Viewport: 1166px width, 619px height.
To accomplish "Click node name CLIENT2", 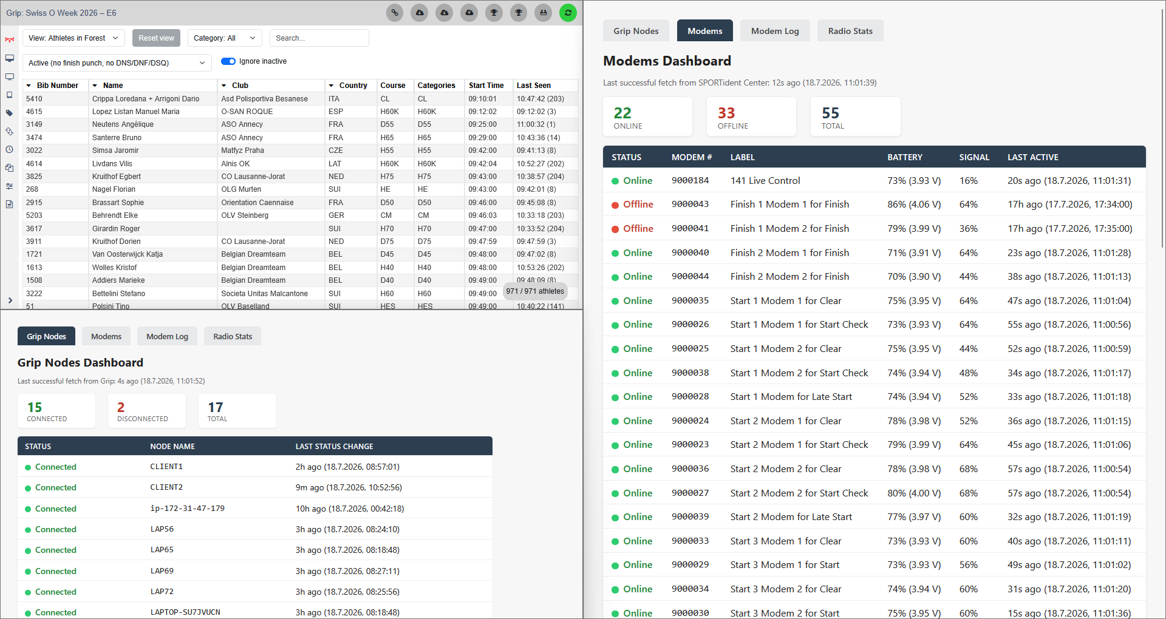I will 166,487.
